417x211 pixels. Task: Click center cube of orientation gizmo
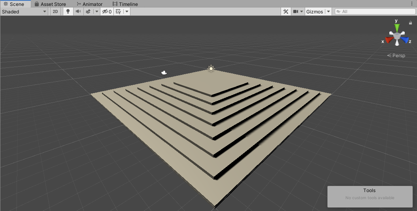[x=397, y=36]
